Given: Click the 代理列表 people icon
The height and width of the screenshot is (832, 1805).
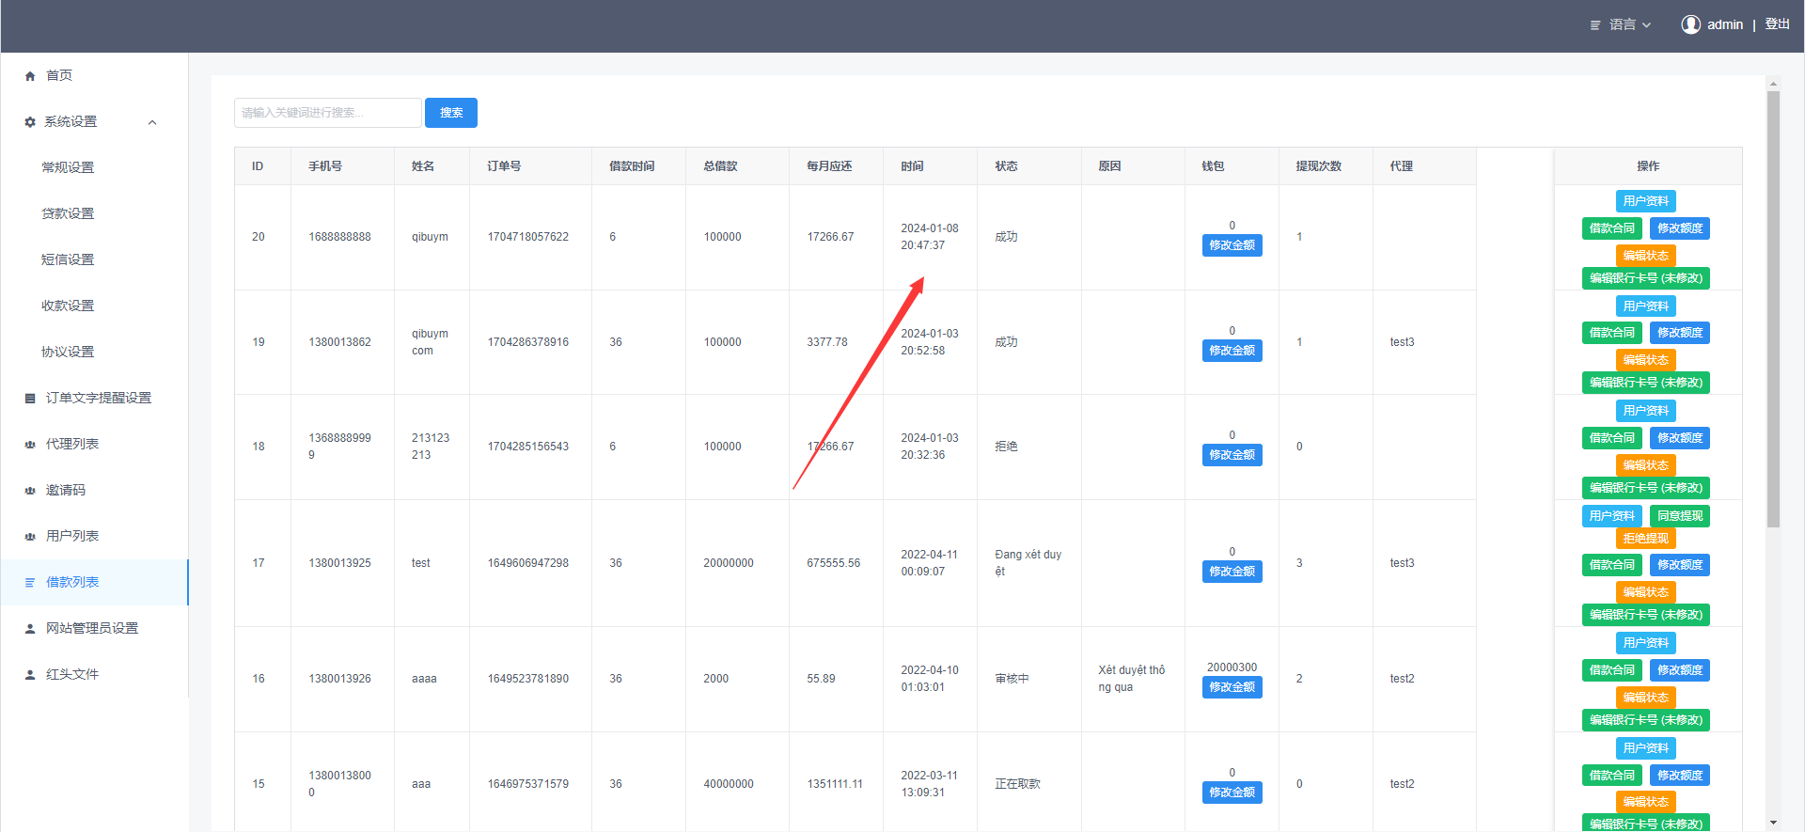Looking at the screenshot, I should [x=30, y=445].
